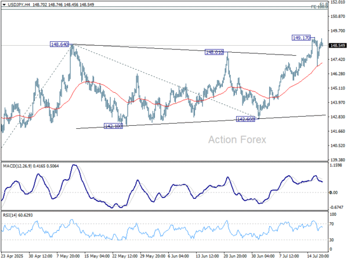Image resolution: width=348 pixels, height=261 pixels.
Task: Select the 148.010 price label
Action: [x=214, y=52]
